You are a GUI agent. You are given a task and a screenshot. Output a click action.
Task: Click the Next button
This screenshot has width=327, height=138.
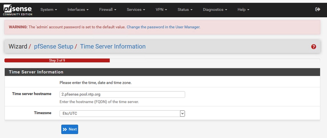point(70,129)
